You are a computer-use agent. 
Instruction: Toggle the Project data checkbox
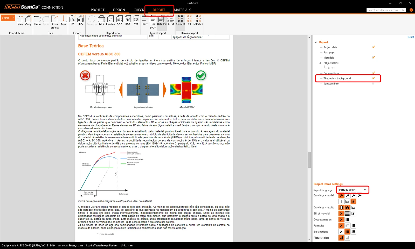pyautogui.click(x=373, y=47)
